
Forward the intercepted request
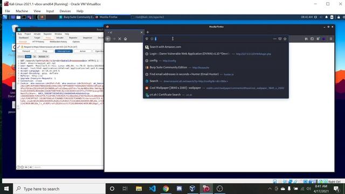pos(26,51)
